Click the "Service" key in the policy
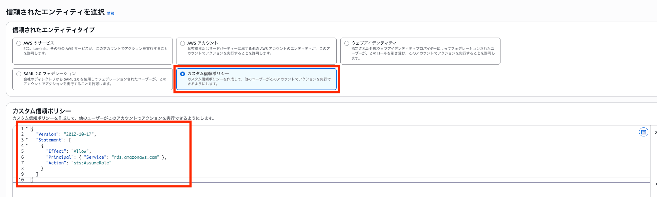 [95, 157]
